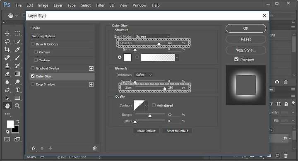
Task: Open the Hand tool preset dropdown arrow
Action: pos(17,16)
